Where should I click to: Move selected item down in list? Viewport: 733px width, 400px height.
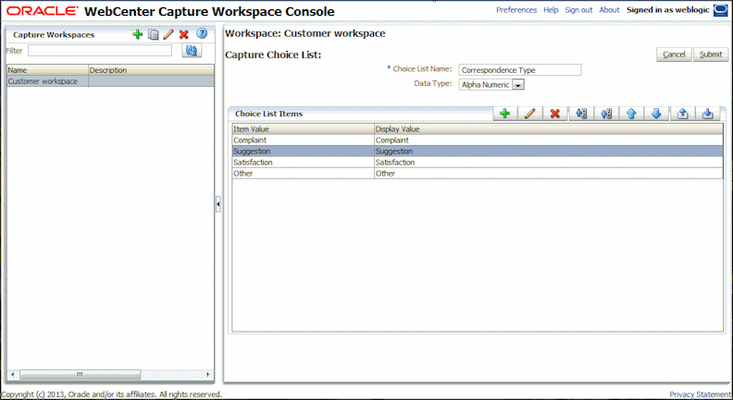(656, 114)
